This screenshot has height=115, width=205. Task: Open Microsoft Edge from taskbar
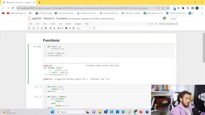click(x=123, y=112)
